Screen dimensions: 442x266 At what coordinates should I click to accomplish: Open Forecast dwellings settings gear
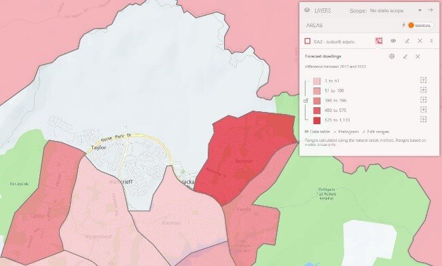point(392,56)
